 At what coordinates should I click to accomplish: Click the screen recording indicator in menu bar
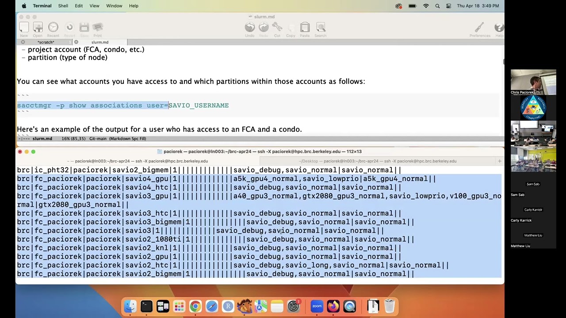(399, 6)
